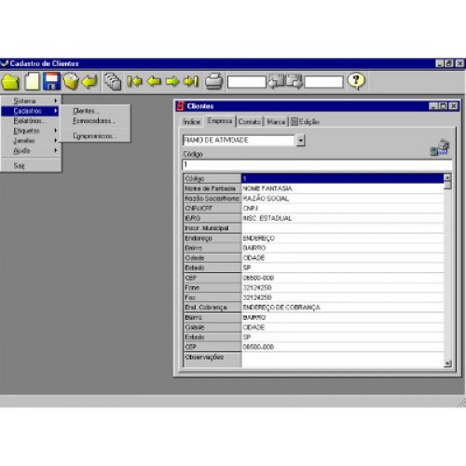Click the undo return arrow icon
Screen dimensions: 466x466
90,82
